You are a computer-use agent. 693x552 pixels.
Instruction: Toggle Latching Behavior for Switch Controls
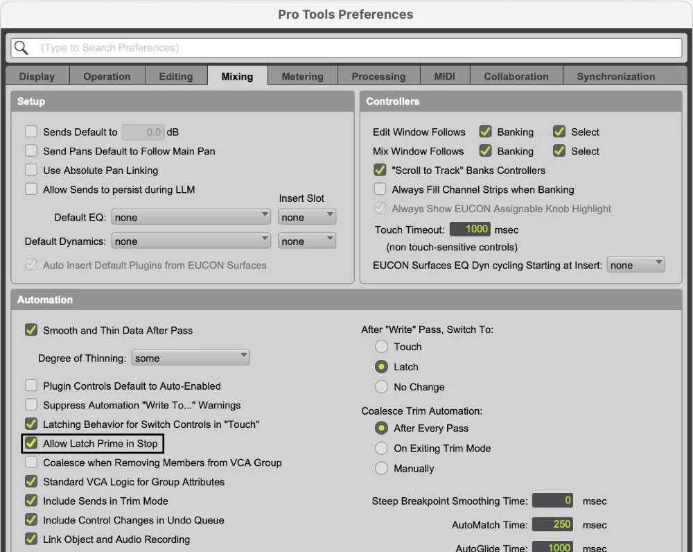pos(31,424)
